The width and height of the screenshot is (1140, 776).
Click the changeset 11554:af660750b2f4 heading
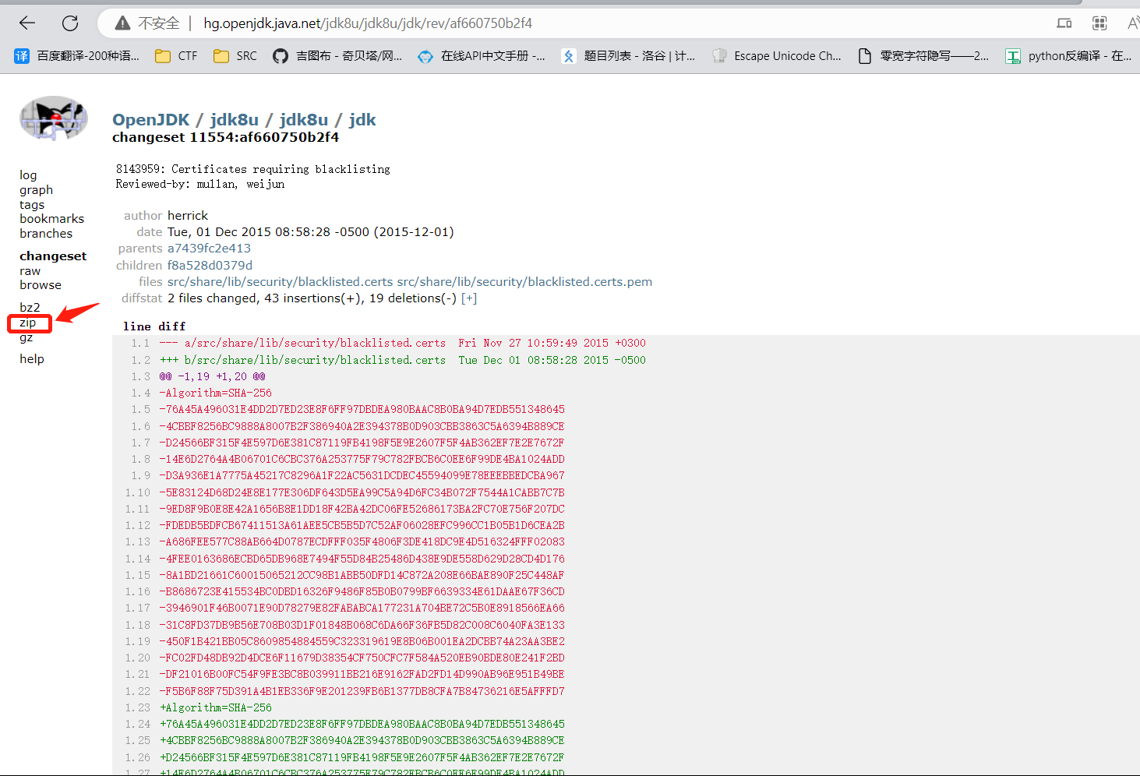226,137
